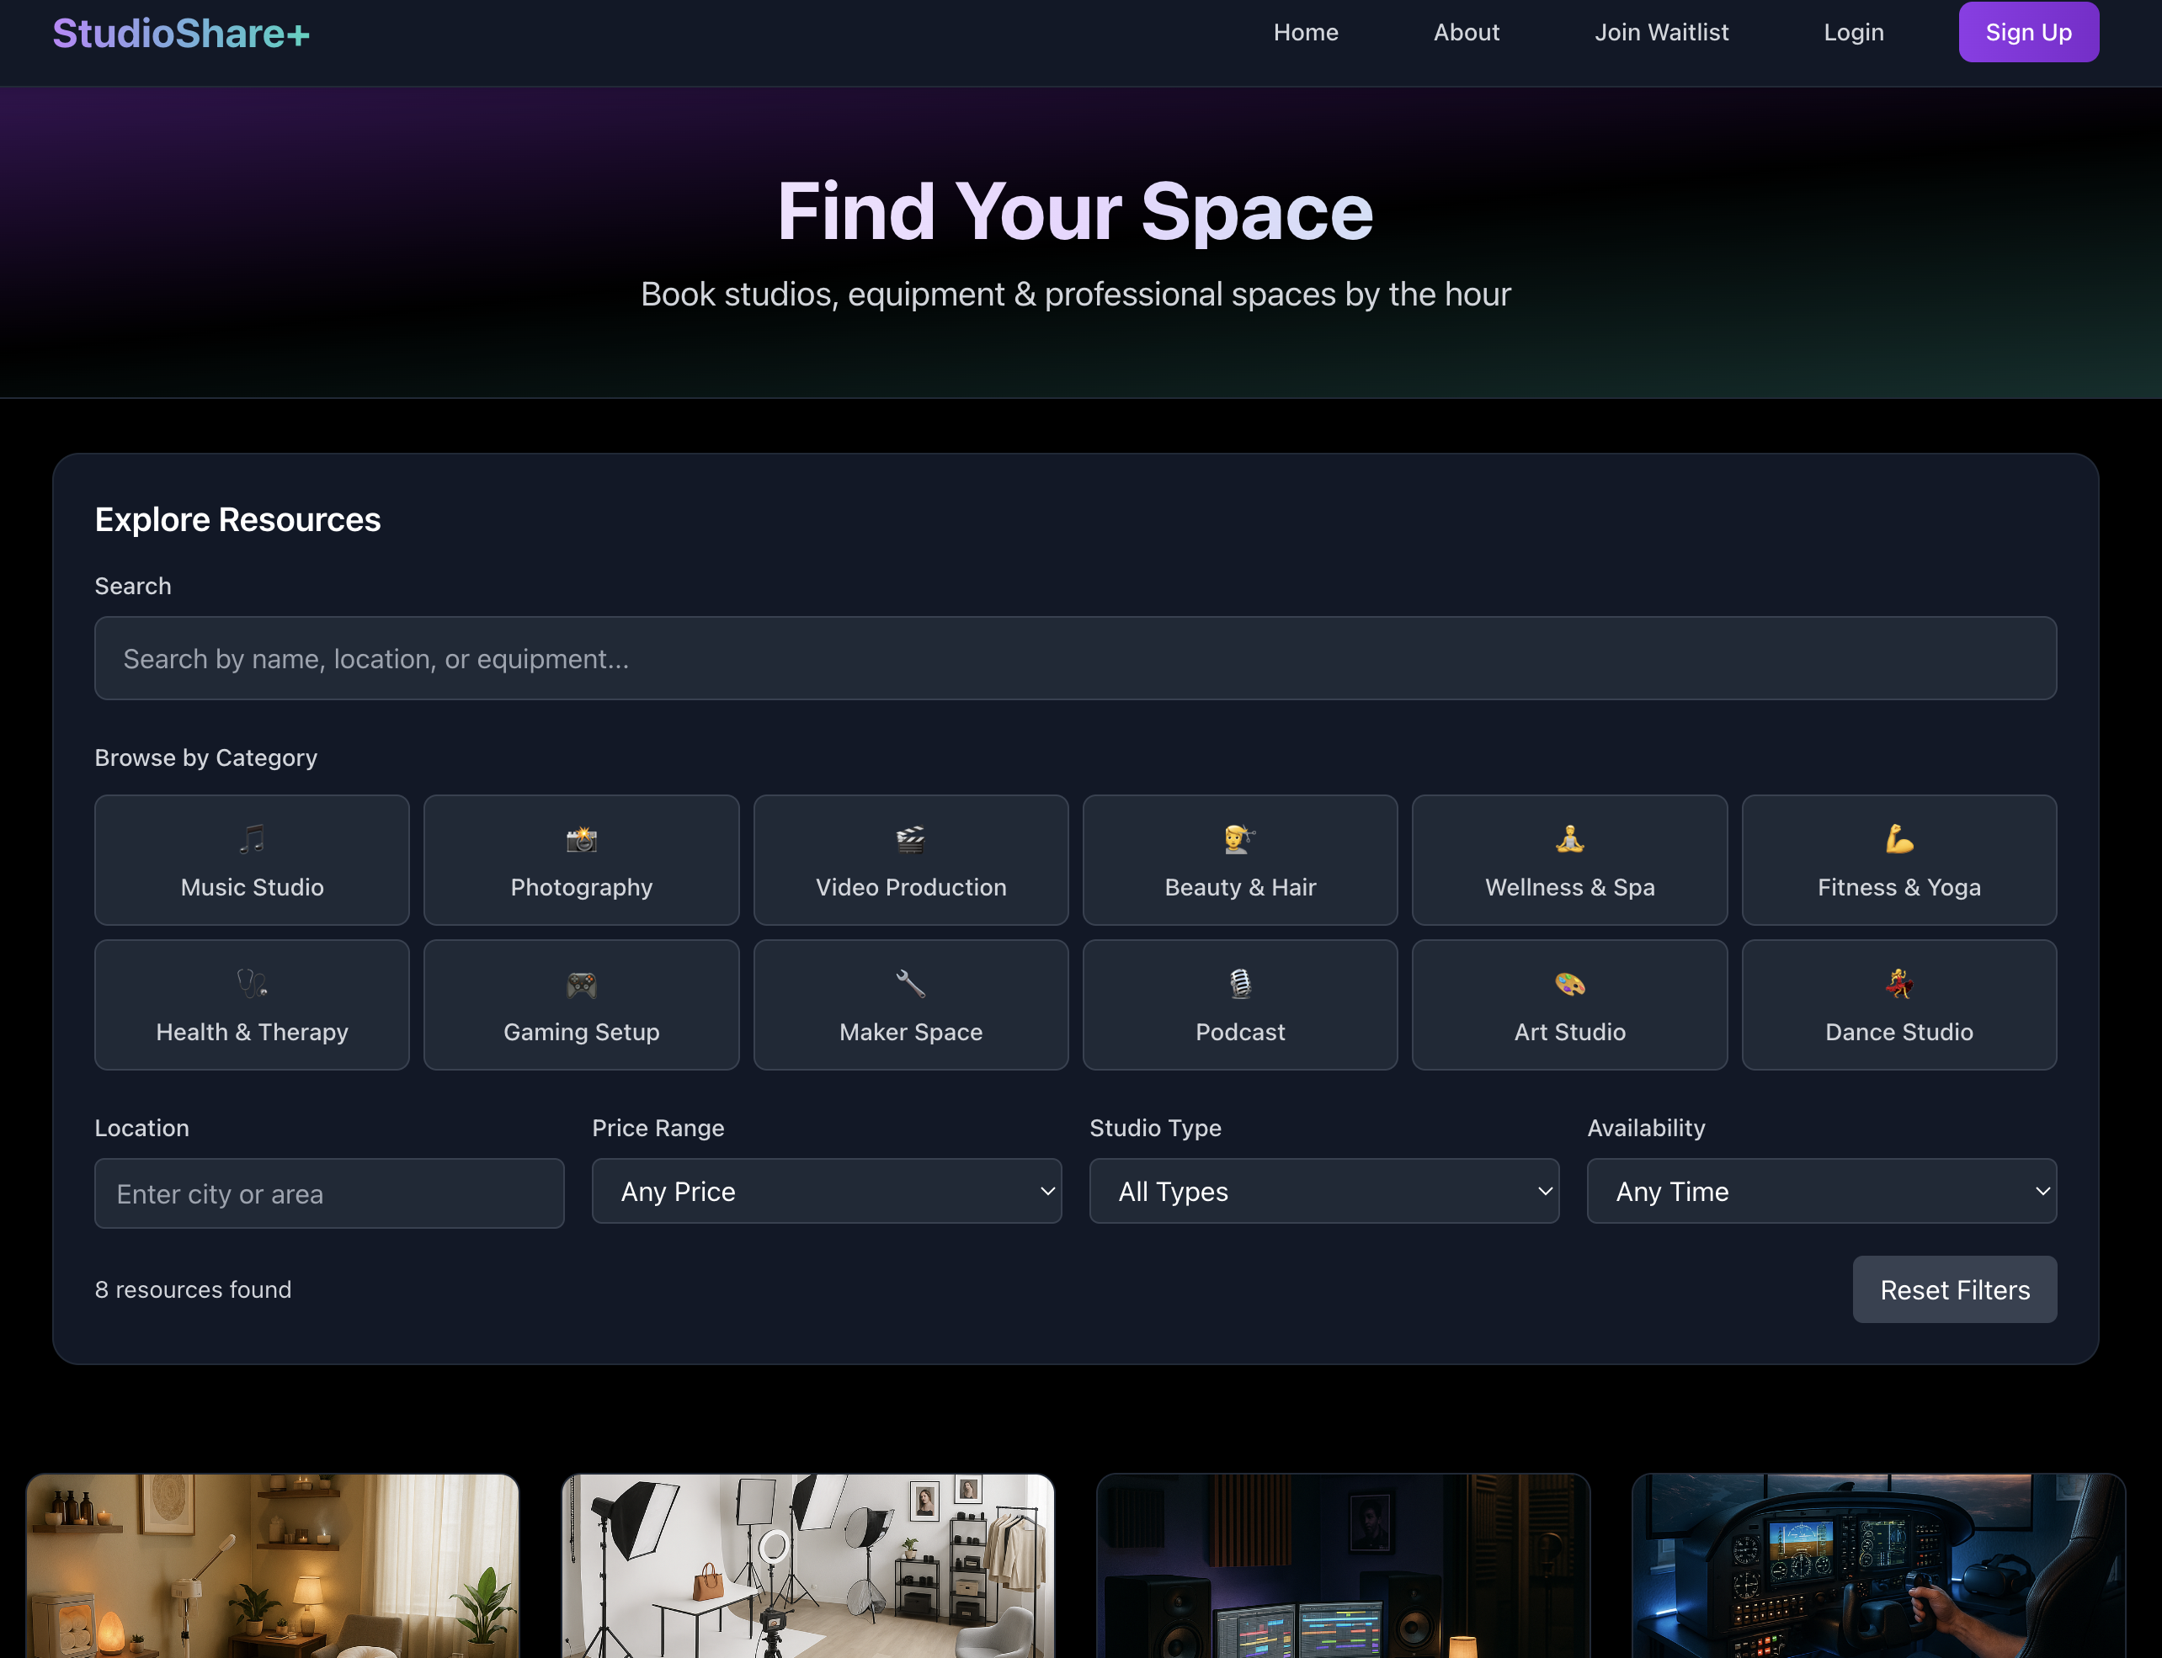Choose the Beauty & Hair category

click(1240, 859)
